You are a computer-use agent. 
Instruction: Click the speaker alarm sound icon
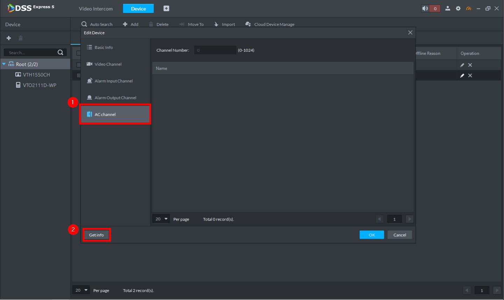click(425, 8)
